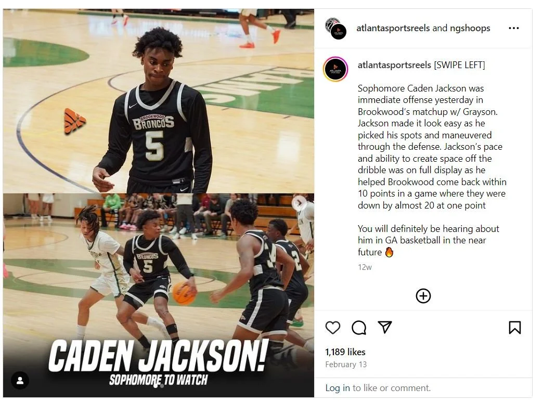Open the atlantasportsreels story ring avatar
Viewport: 543px width, 402px height.
[x=335, y=69]
